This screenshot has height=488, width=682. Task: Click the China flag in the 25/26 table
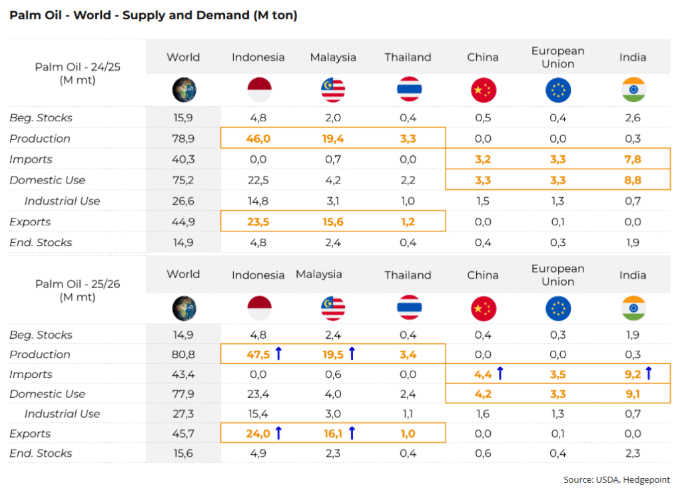483,307
